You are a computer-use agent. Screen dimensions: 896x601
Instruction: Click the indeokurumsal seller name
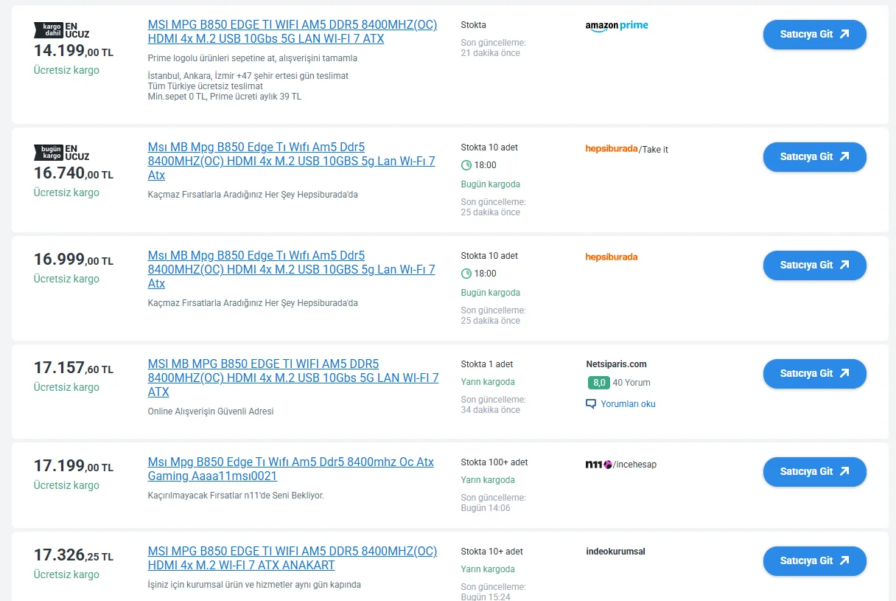615,552
